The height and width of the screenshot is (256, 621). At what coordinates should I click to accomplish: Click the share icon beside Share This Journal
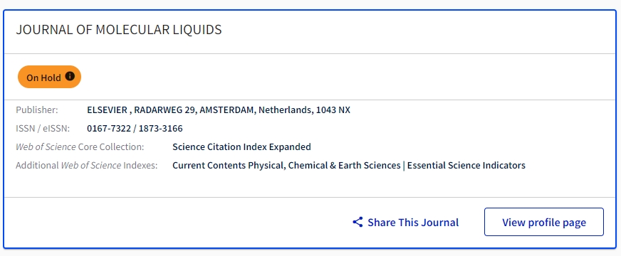[358, 222]
